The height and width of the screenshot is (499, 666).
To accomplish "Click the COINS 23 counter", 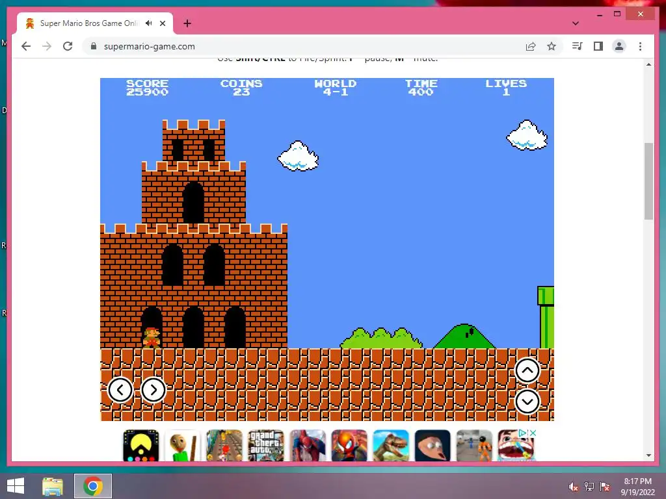I will [x=241, y=88].
